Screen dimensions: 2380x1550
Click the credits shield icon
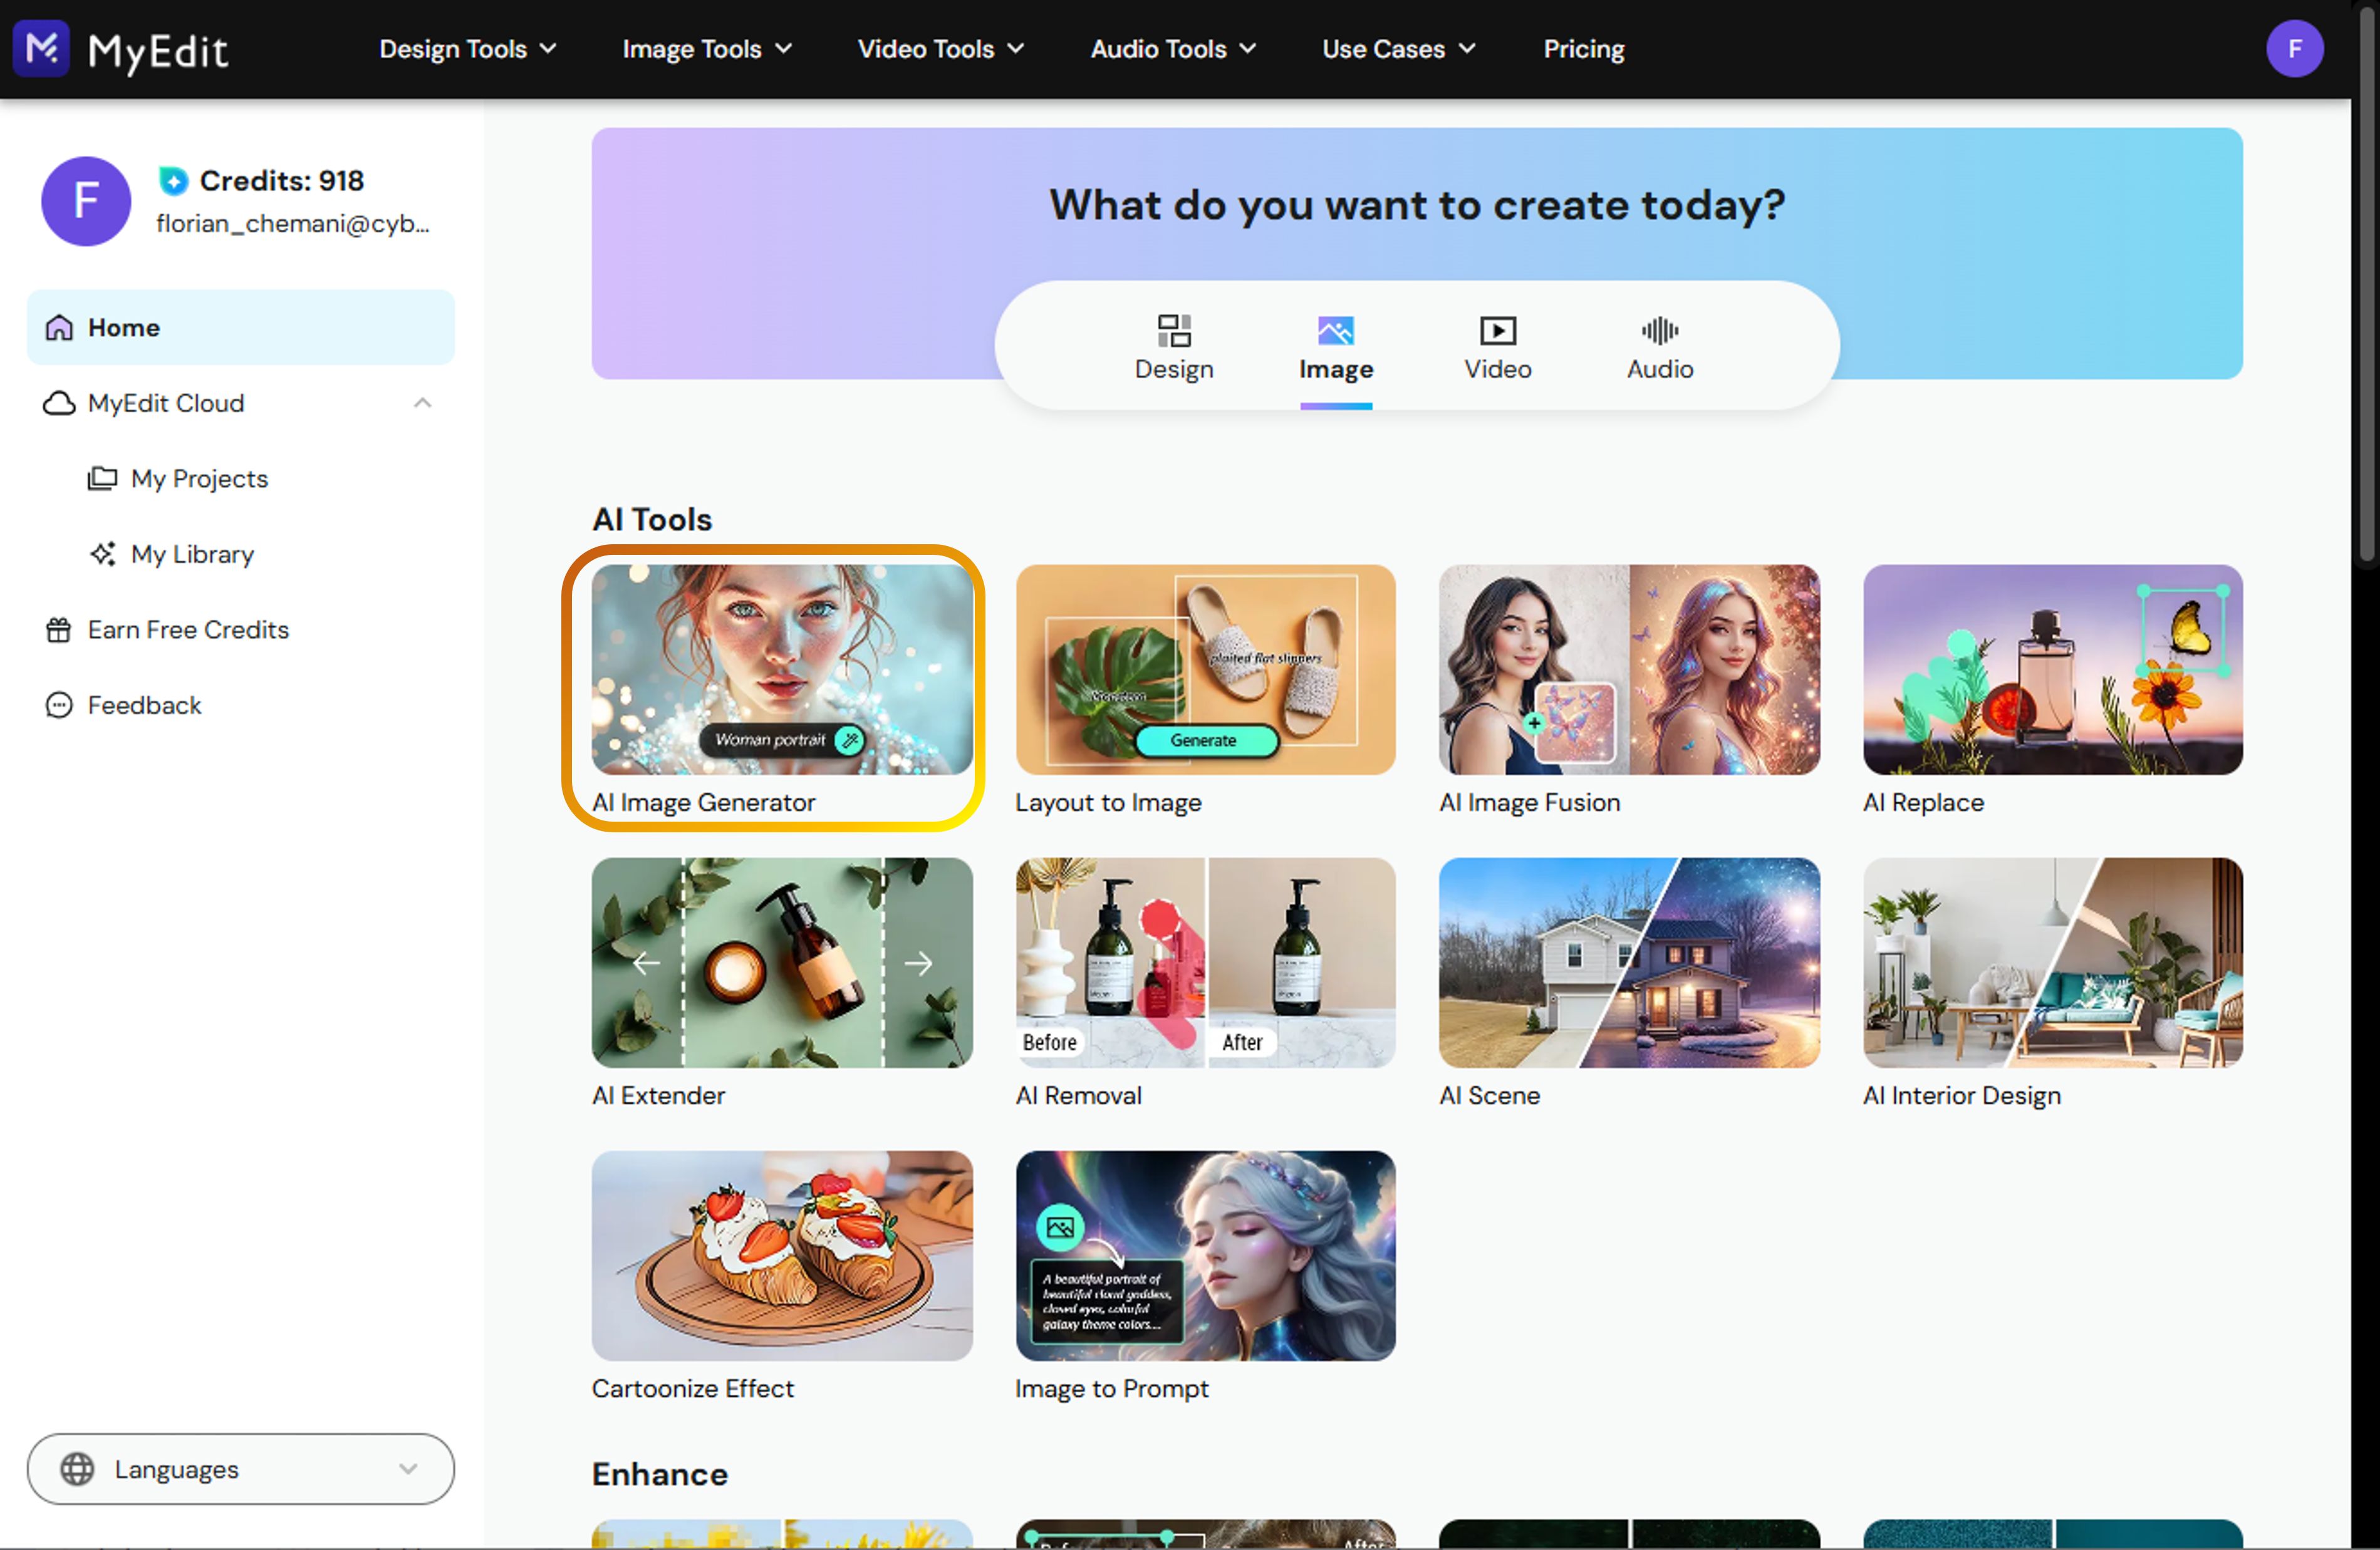point(174,181)
